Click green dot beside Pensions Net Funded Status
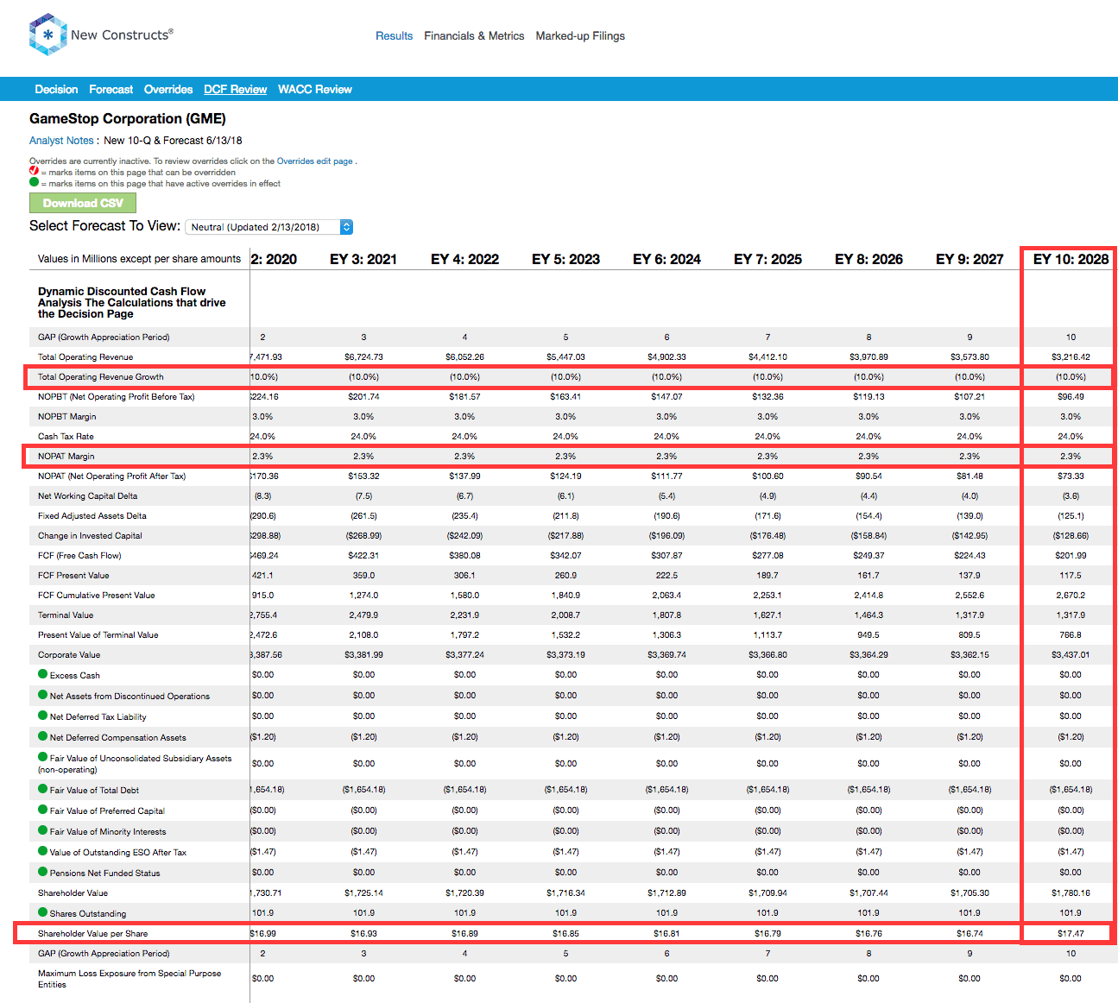 pyautogui.click(x=43, y=872)
